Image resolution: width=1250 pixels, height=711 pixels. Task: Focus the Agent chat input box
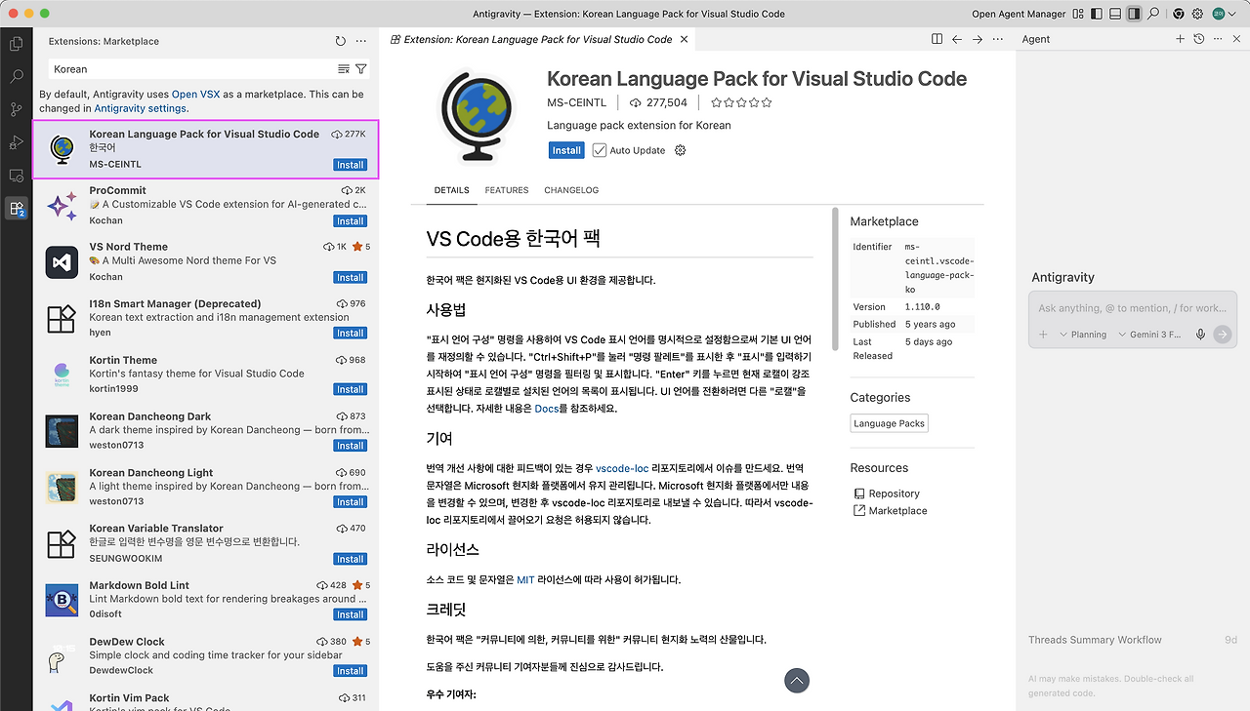click(x=1133, y=308)
